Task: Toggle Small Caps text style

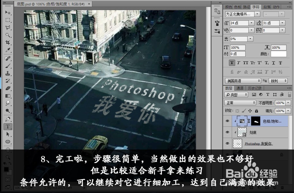Action: [253, 63]
